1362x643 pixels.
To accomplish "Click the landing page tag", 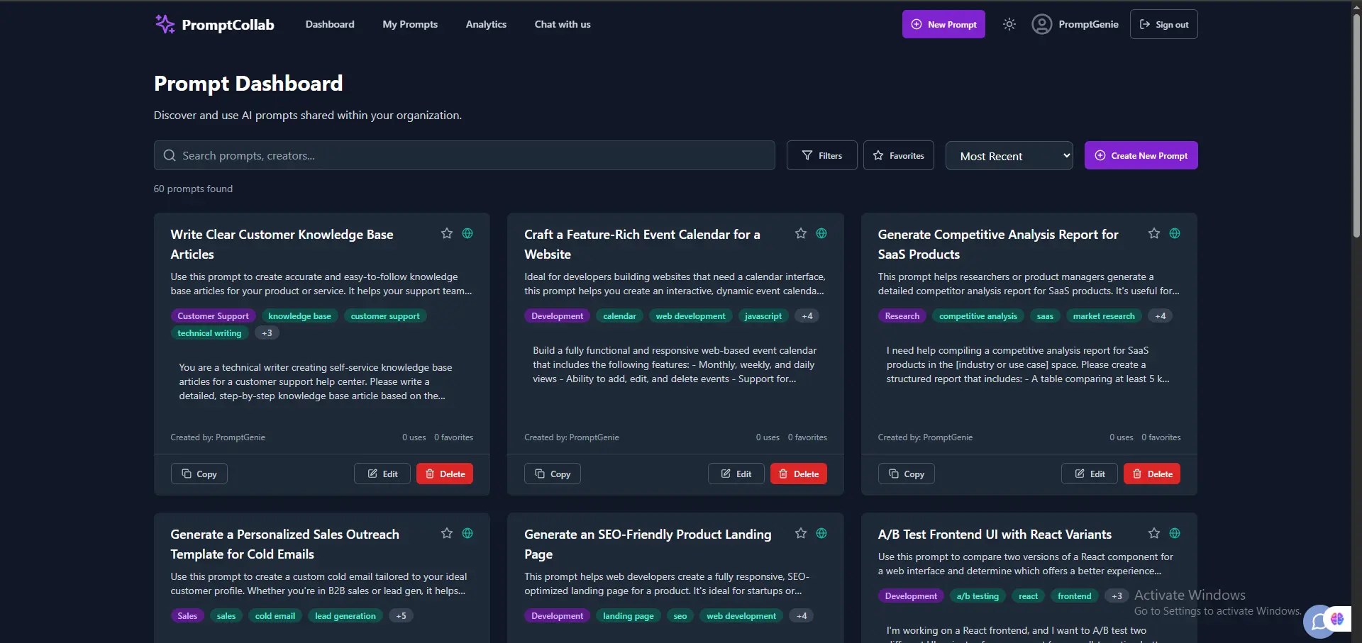I will 629,616.
